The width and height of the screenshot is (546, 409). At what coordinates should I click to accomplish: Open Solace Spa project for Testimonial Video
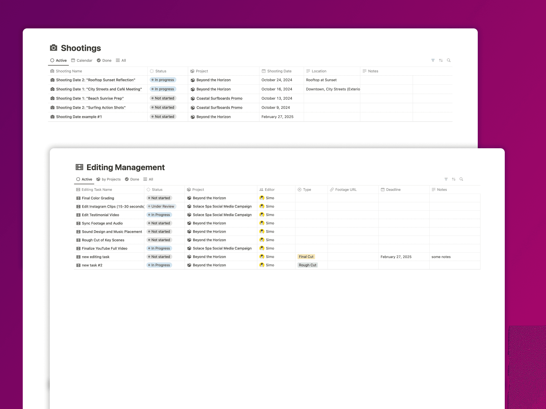(222, 215)
